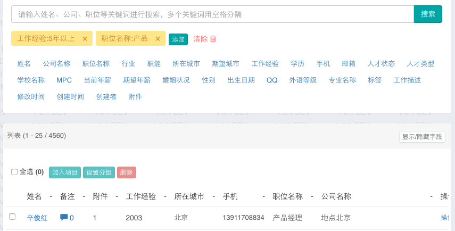The image size is (455, 231).
Task: Click the trash icon next to 清除
Action: 213,39
